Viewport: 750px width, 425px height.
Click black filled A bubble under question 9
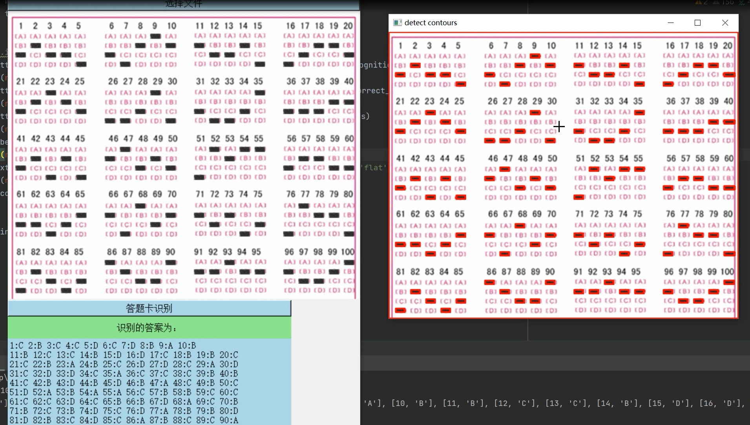[155, 36]
